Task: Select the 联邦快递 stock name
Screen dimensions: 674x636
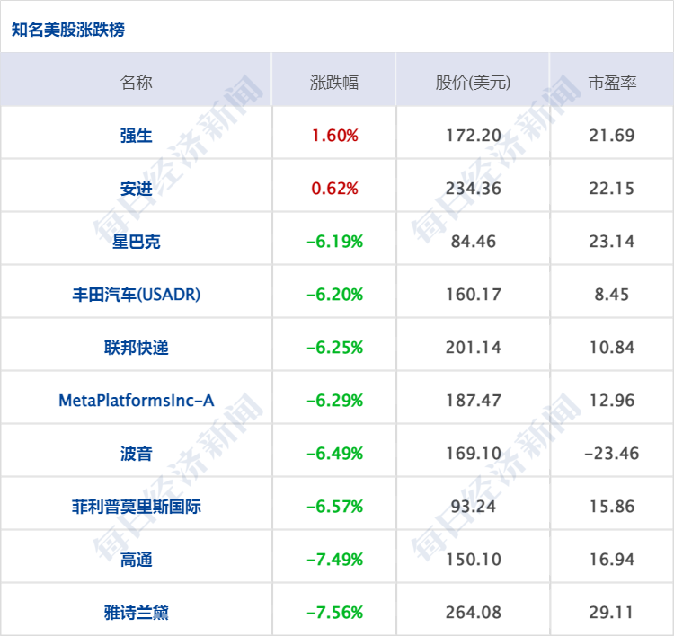Action: click(x=137, y=348)
